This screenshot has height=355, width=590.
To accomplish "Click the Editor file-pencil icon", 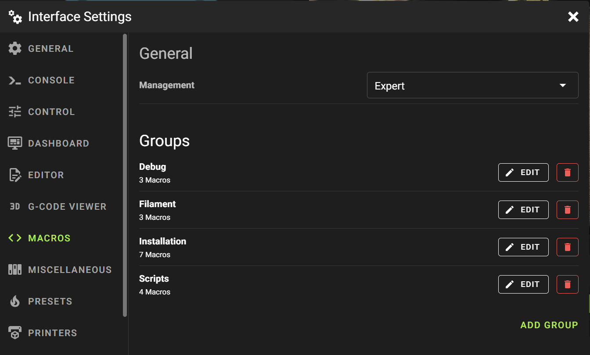I will click(15, 175).
